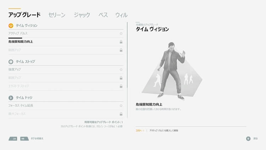Click the lock icon on エクストラ ストップ row
This screenshot has height=150, width=266.
(121, 86)
